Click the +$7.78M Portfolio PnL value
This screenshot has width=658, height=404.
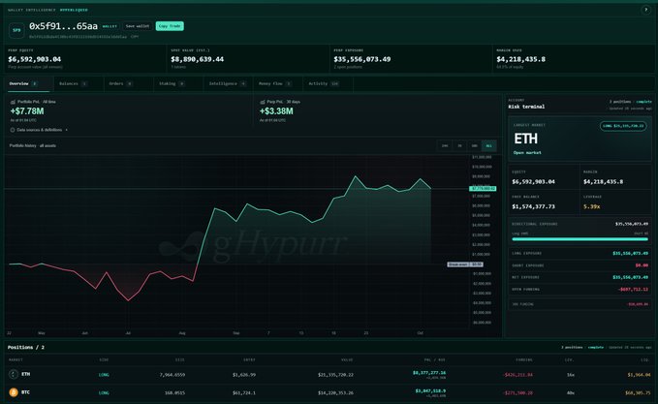pyautogui.click(x=27, y=111)
